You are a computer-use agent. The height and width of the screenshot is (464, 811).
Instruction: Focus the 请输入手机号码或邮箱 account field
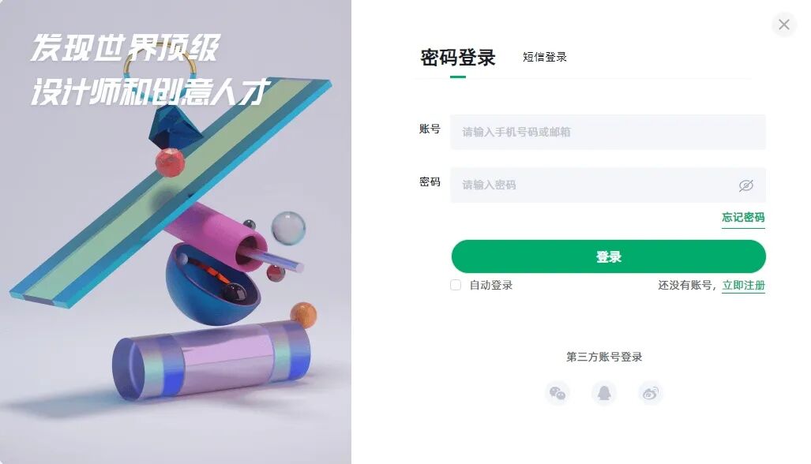click(x=608, y=132)
